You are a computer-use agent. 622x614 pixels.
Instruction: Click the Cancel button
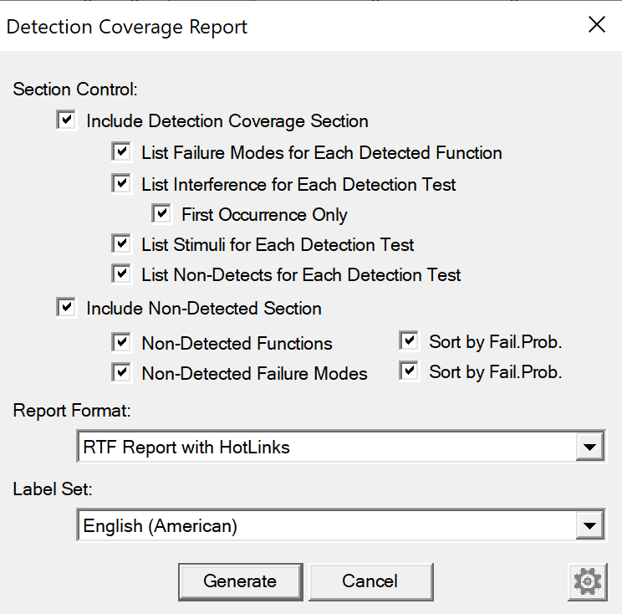[x=370, y=581]
